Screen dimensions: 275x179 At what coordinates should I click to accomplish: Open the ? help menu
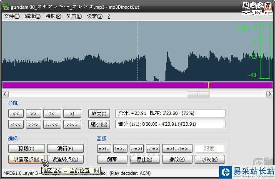point(109,16)
